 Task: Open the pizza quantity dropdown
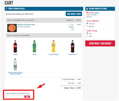pos(71,25)
